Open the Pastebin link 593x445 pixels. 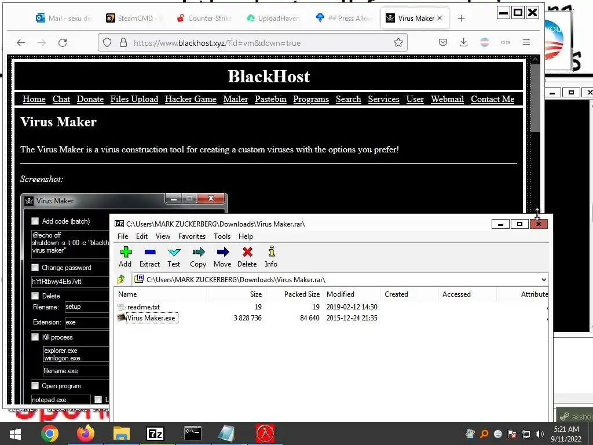270,99
